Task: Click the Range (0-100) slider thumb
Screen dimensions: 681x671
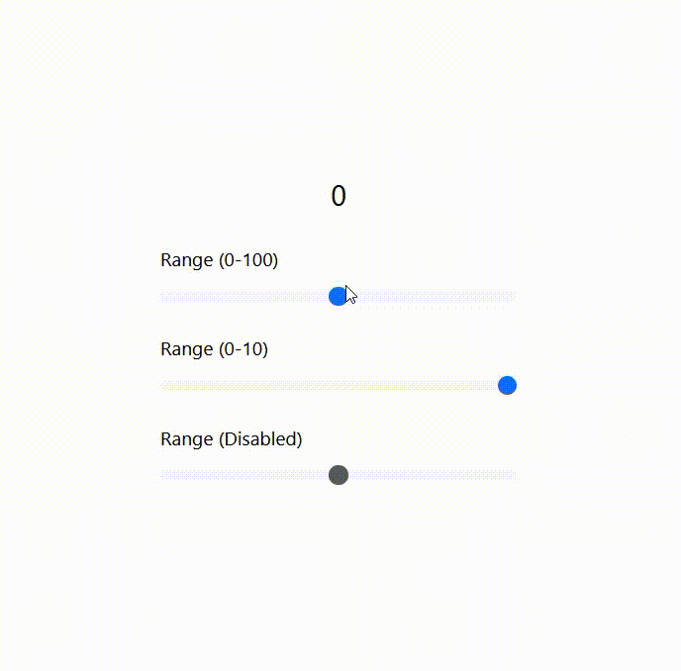Action: pos(338,296)
